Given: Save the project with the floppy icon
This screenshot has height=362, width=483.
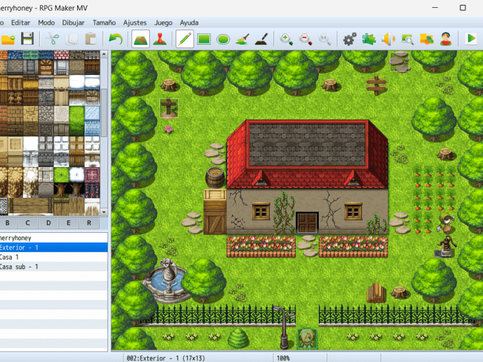Looking at the screenshot, I should click(27, 39).
